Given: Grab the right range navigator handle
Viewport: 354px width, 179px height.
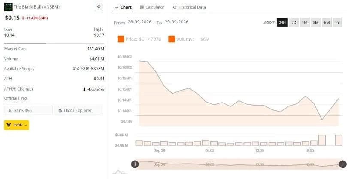Looking at the screenshot, I should tap(342, 164).
